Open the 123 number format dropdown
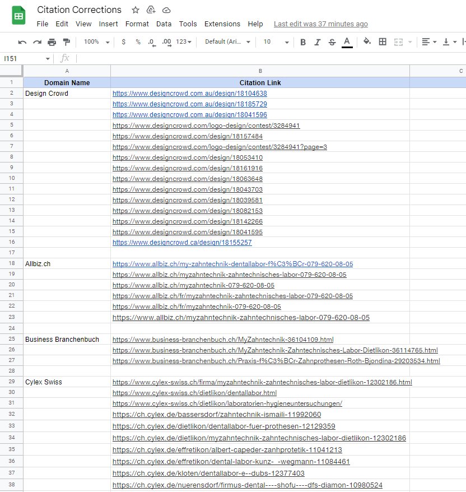The width and height of the screenshot is (466, 492). pyautogui.click(x=184, y=41)
